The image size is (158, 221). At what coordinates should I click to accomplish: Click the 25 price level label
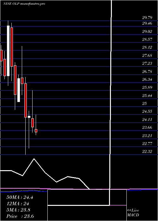coord(144,104)
